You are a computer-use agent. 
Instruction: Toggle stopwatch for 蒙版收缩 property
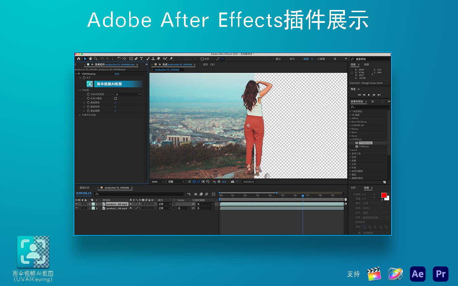pyautogui.click(x=88, y=107)
